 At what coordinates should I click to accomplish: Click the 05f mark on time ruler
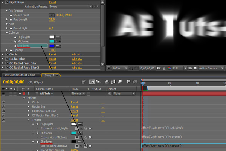[170, 83]
